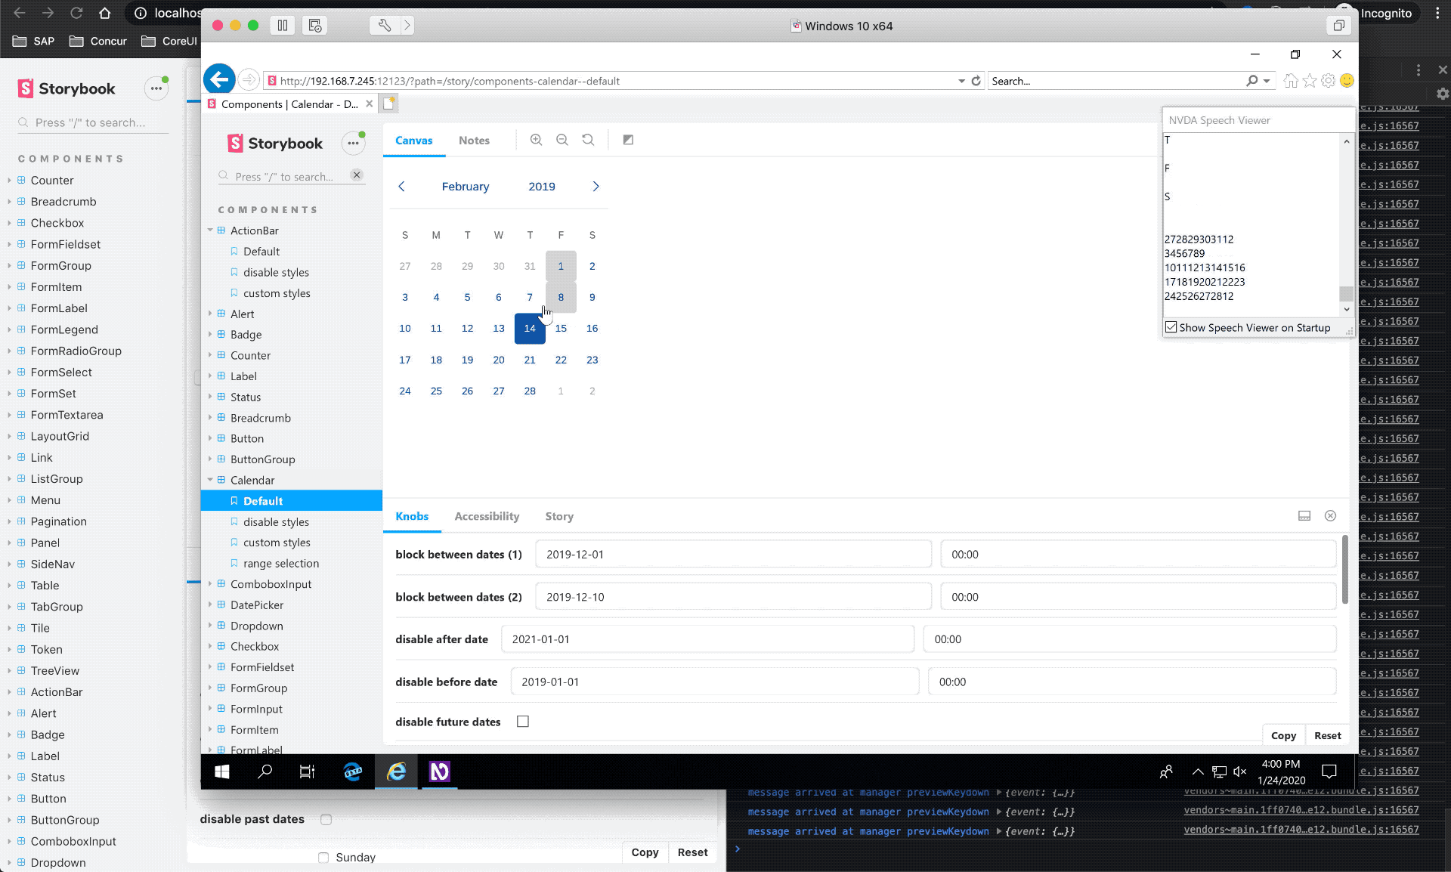This screenshot has height=872, width=1451.
Task: Open NVDA icon on the taskbar
Action: click(x=439, y=772)
